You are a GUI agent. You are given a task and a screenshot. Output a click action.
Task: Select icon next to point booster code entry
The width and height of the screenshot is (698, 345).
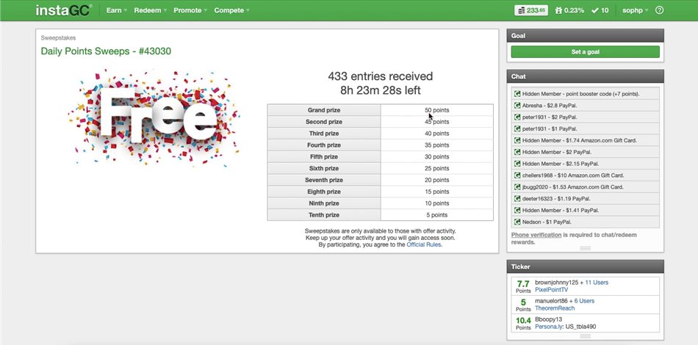pyautogui.click(x=517, y=94)
